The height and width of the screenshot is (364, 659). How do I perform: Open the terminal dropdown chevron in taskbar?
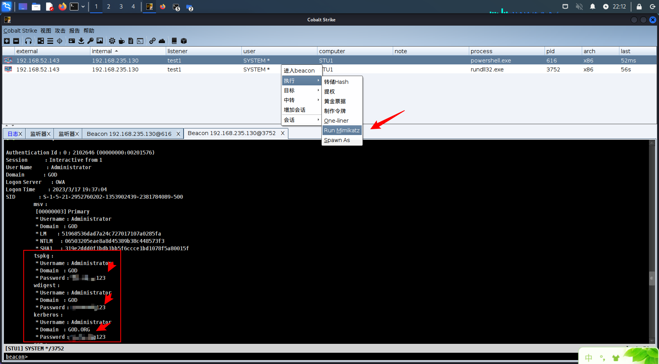tap(83, 7)
